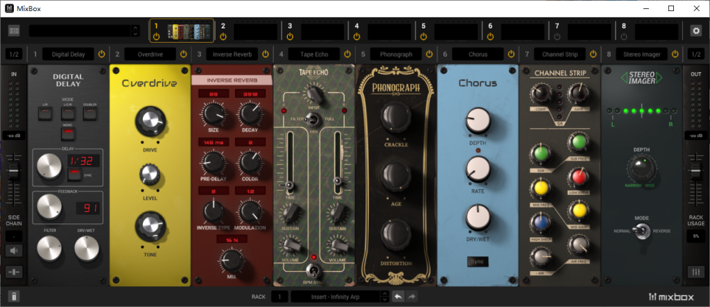Click the side chain routing icon below speaker
The image size is (710, 307).
13,272
